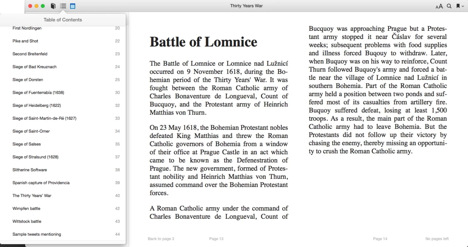The image size is (468, 247).
Task: Click the yellow minimize window button
Action: tap(36, 6)
